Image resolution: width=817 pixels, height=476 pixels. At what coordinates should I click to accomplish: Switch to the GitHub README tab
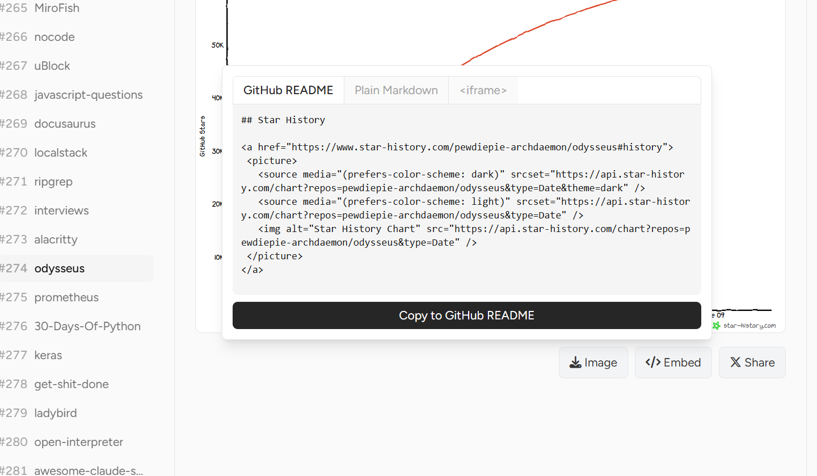[288, 90]
